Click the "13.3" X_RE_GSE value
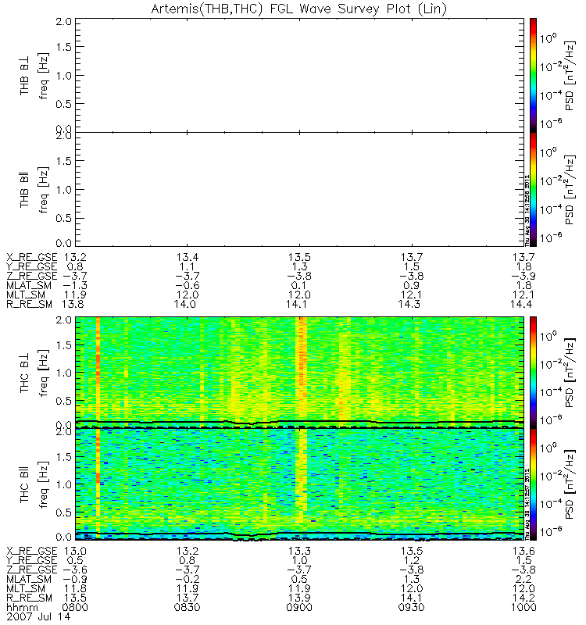The image size is (586, 625). tap(299, 551)
